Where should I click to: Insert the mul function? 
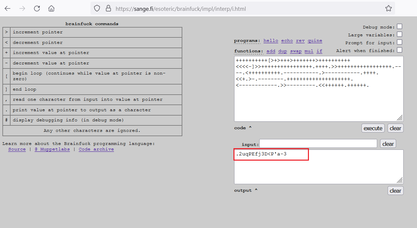309,51
